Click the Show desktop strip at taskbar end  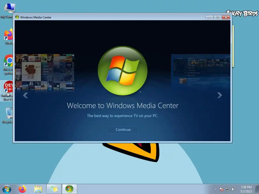coord(257,189)
